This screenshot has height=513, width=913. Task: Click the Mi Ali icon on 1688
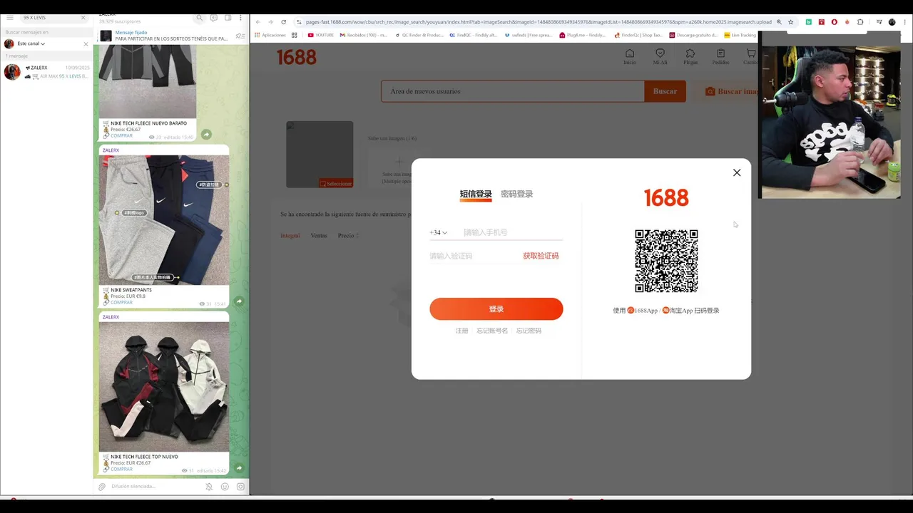coord(660,57)
